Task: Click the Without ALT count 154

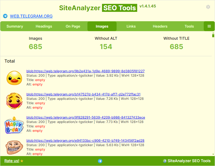Action: (106, 47)
